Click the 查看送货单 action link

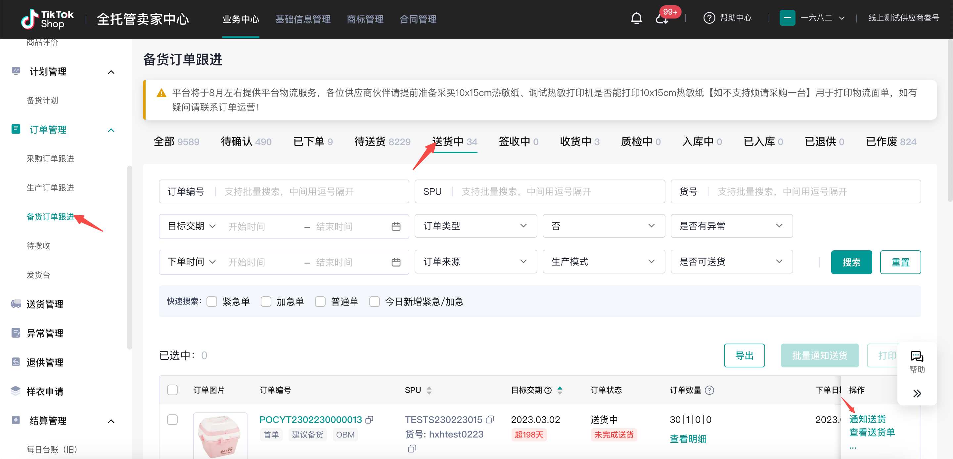[872, 432]
